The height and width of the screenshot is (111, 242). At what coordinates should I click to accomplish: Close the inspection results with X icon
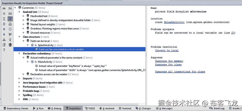[x=4, y=14]
